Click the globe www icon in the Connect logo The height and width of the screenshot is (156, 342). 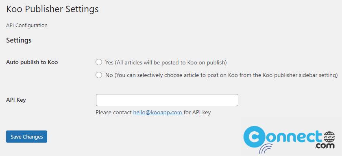tap(329, 137)
